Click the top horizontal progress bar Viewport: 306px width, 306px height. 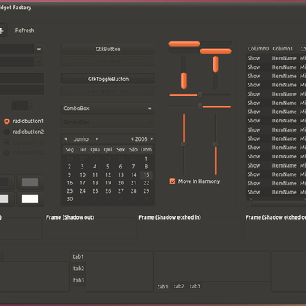[200, 44]
